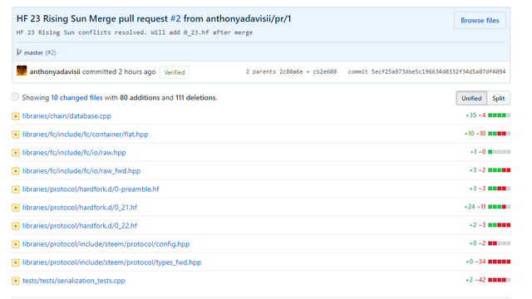
Task: Open steem/protocol/config.hpp file diff
Action: pos(106,244)
